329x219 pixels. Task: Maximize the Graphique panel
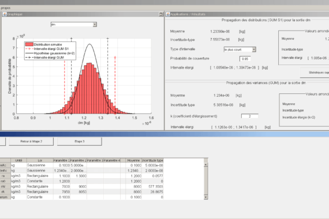161,14
